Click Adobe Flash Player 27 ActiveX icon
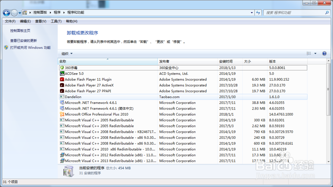The height and width of the screenshot is (187, 333). [x=62, y=85]
